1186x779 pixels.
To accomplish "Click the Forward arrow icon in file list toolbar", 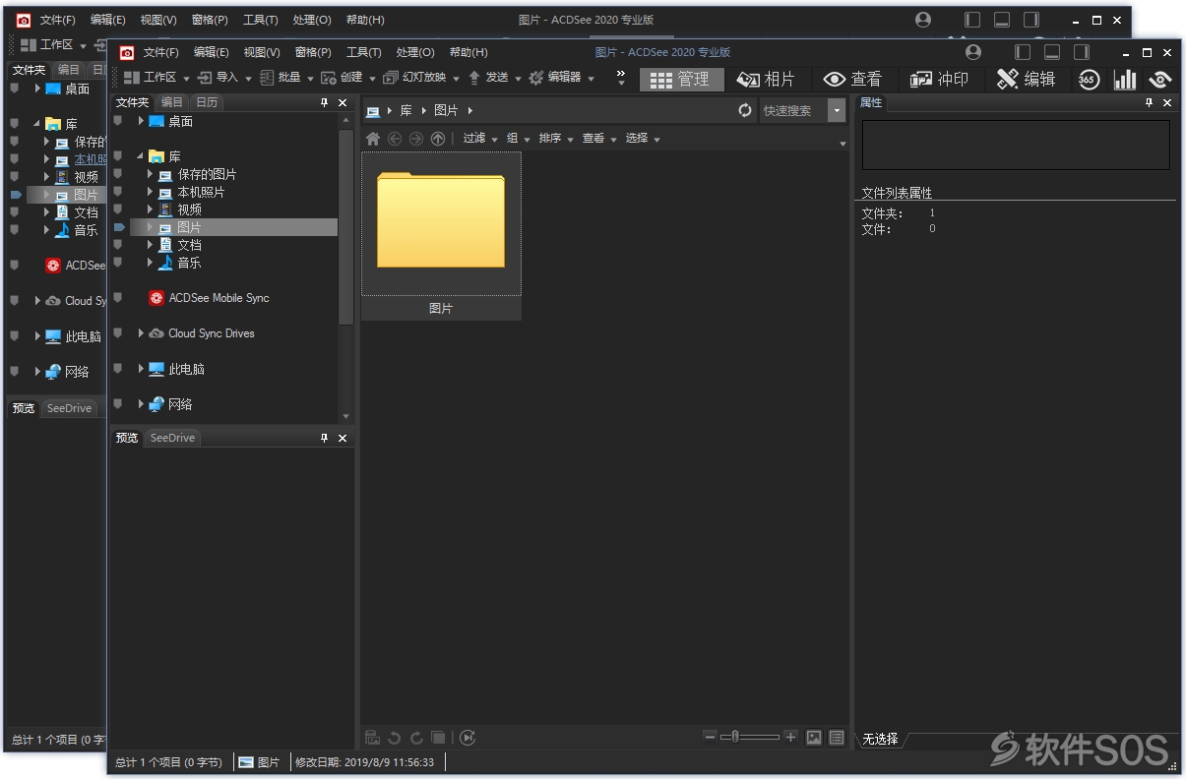I will (416, 139).
